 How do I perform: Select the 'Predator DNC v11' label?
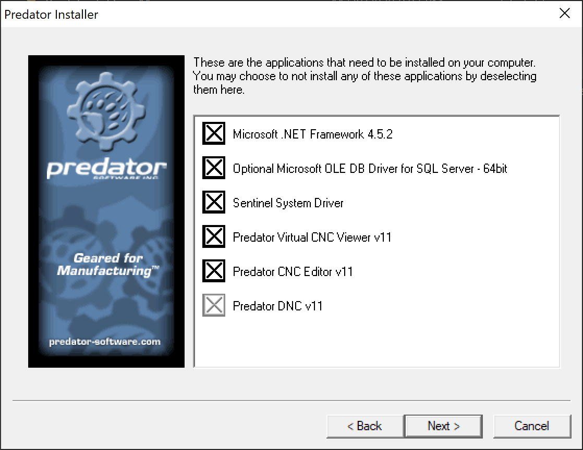[277, 306]
